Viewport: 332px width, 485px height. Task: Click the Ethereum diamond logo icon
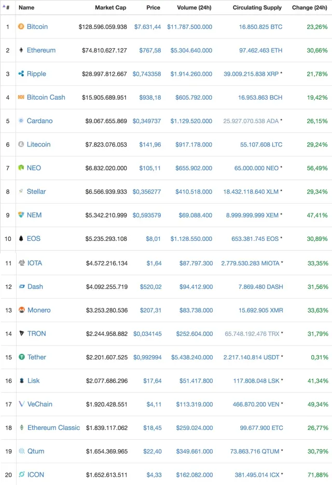pos(21,50)
